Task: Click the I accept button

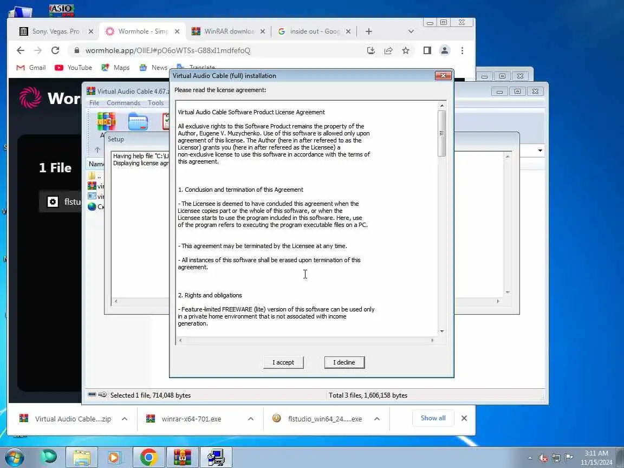Action: pyautogui.click(x=283, y=362)
